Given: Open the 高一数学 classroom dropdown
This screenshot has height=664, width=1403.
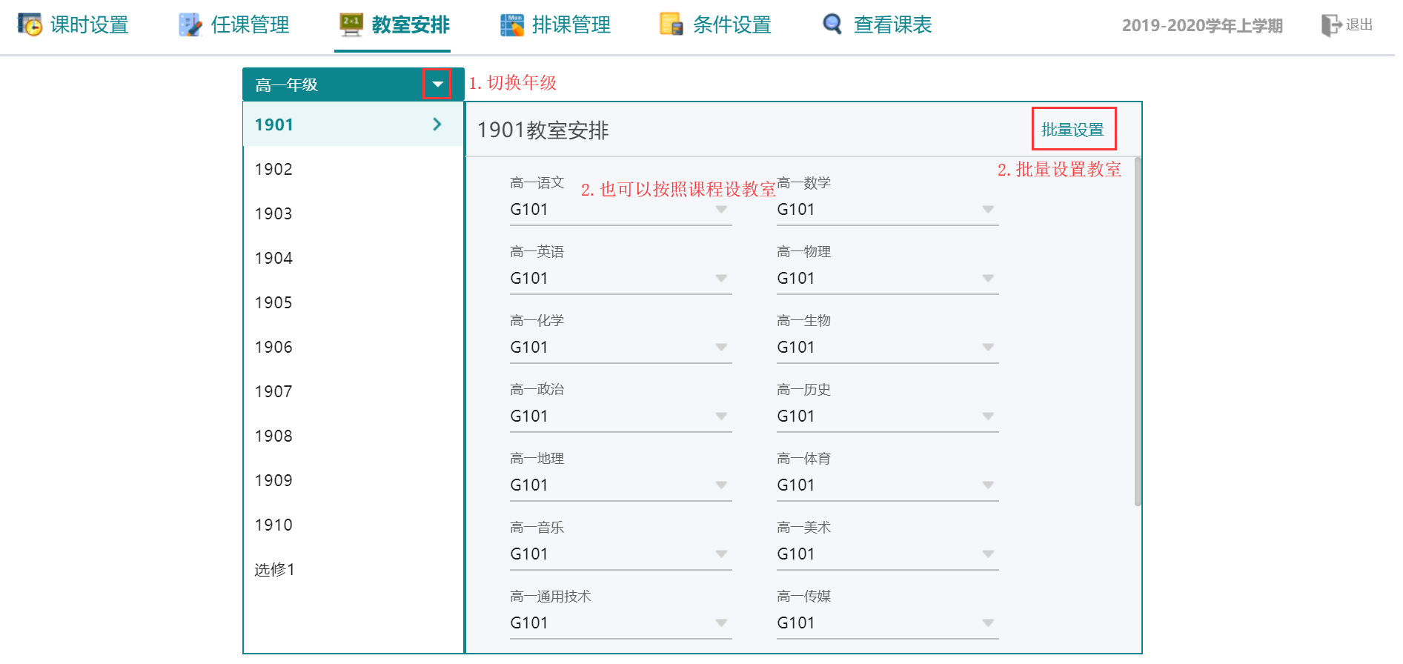Looking at the screenshot, I should click(888, 210).
